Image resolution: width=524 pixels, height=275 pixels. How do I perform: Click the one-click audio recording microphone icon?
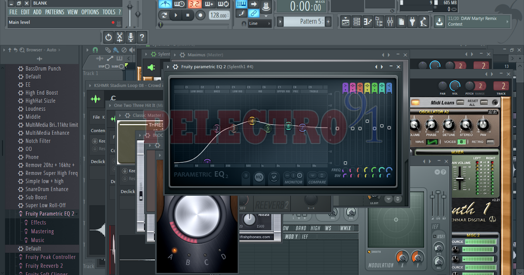pos(130,37)
